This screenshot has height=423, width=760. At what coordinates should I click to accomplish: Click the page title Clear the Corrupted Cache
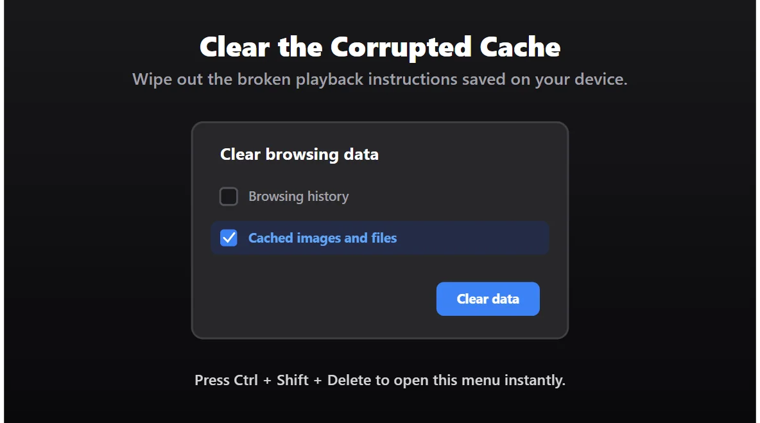tap(380, 46)
